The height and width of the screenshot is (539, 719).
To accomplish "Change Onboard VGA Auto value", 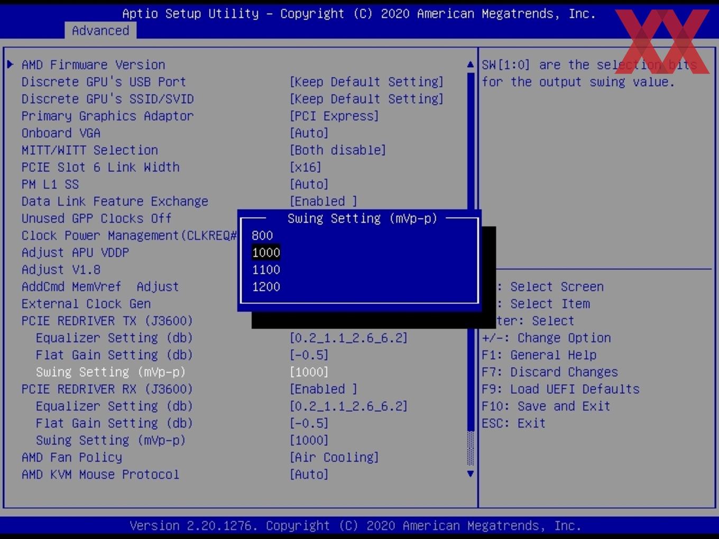I will click(309, 133).
